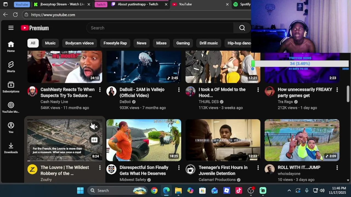Open the YouTube hamburger guide menu

[11, 28]
